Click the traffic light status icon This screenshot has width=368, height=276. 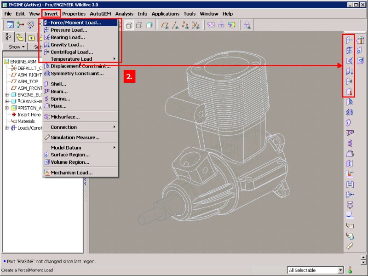pyautogui.click(x=350, y=270)
